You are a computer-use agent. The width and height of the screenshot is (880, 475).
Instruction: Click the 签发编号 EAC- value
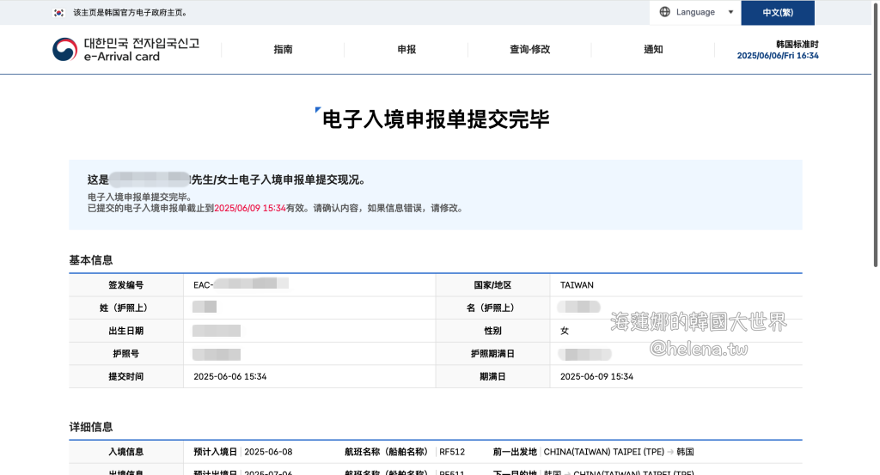[x=241, y=284]
